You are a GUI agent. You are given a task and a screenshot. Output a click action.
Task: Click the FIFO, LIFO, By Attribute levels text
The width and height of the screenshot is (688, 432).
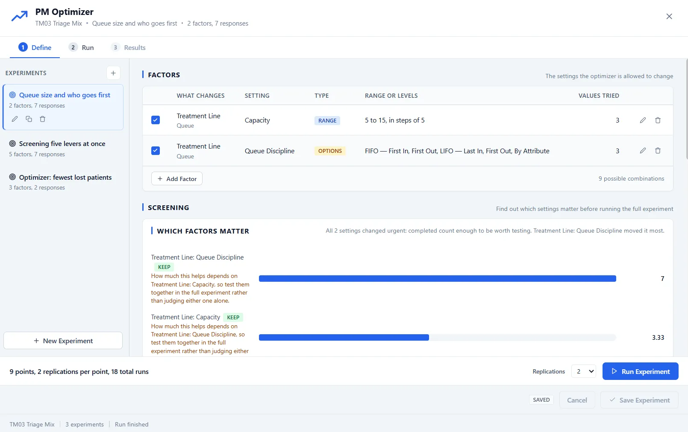[457, 151]
